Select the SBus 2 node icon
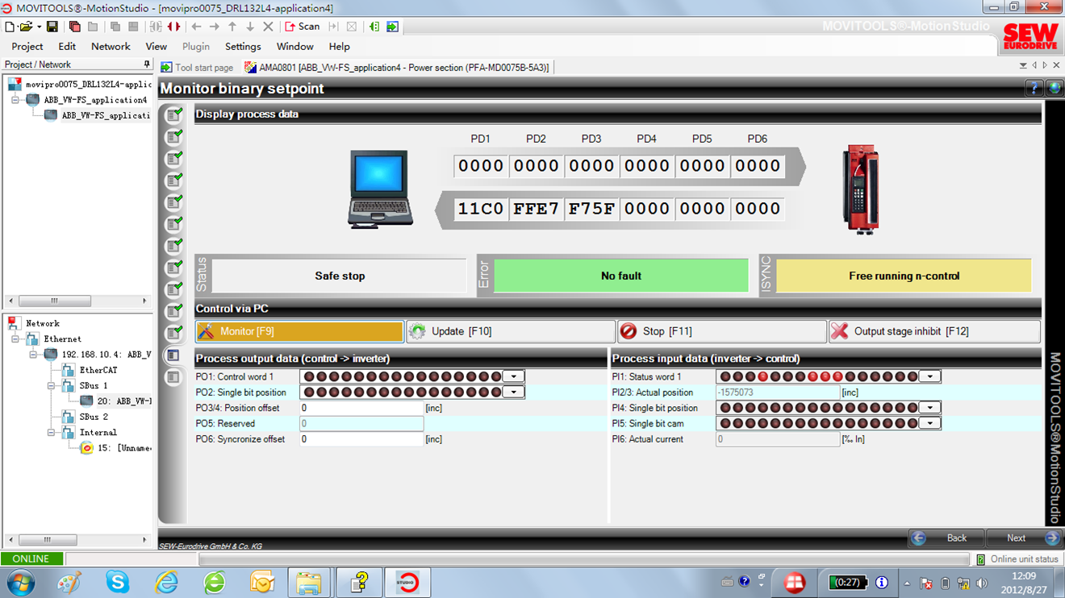Screen dimensions: 1065x598 click(69, 417)
